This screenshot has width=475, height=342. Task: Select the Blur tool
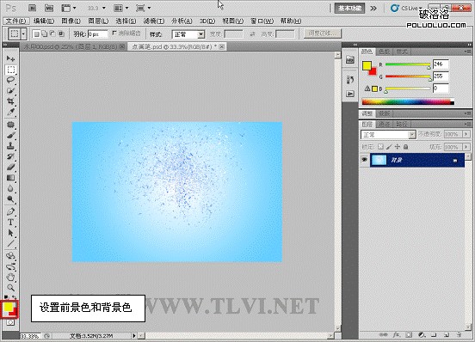(x=10, y=188)
